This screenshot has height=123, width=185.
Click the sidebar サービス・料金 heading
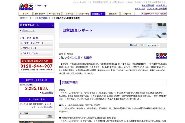point(30,38)
